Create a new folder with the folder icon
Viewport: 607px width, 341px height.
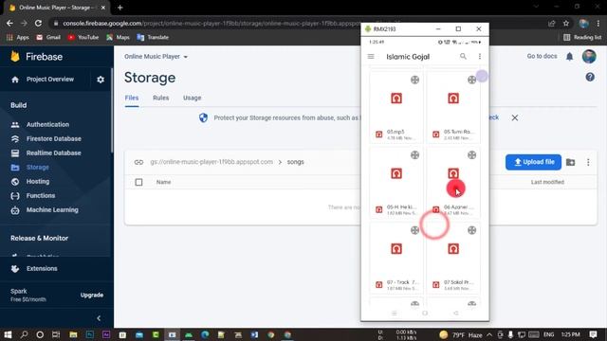(x=570, y=162)
